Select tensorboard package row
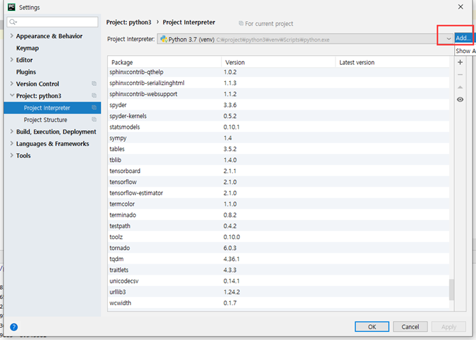 tap(278, 171)
